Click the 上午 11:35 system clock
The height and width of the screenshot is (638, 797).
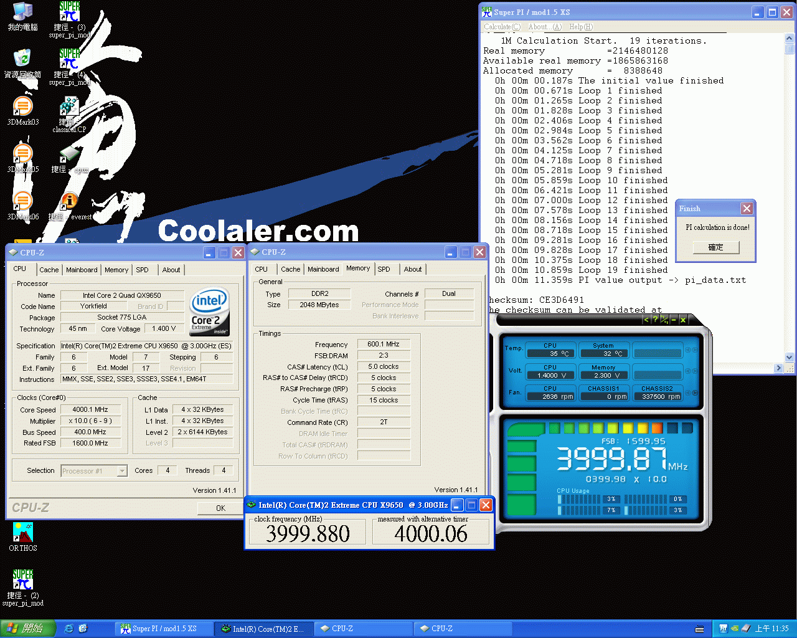[771, 629]
